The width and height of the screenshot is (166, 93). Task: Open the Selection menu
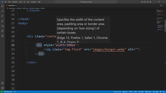tap(15, 2)
